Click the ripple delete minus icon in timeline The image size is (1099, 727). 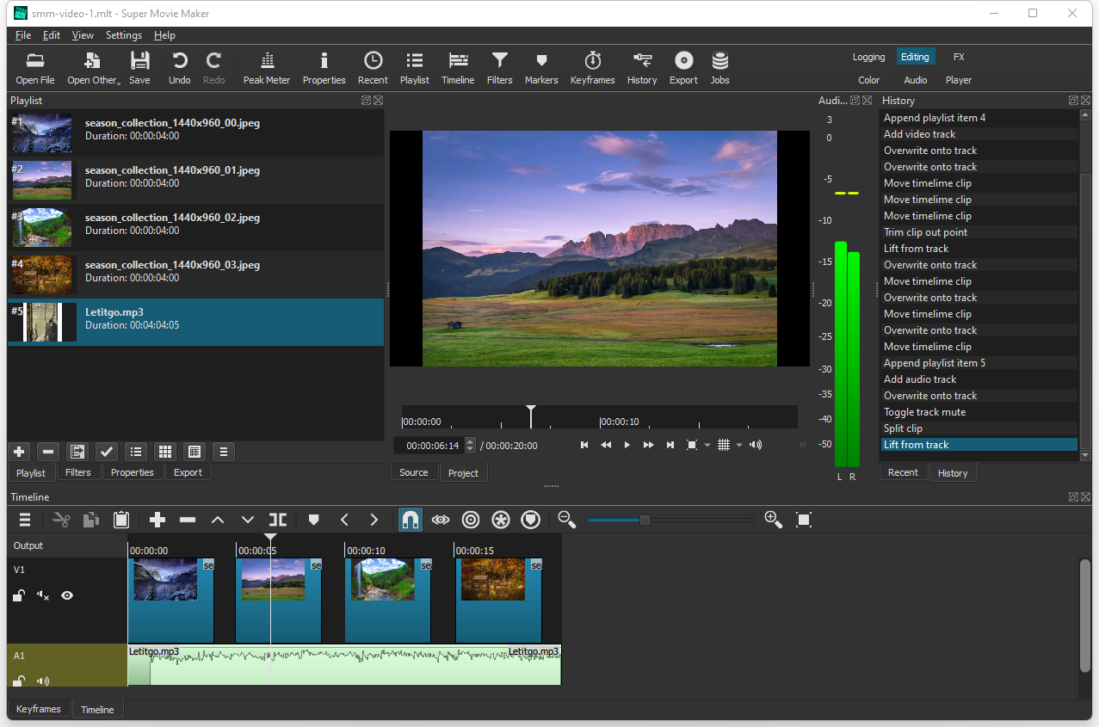[x=188, y=520]
